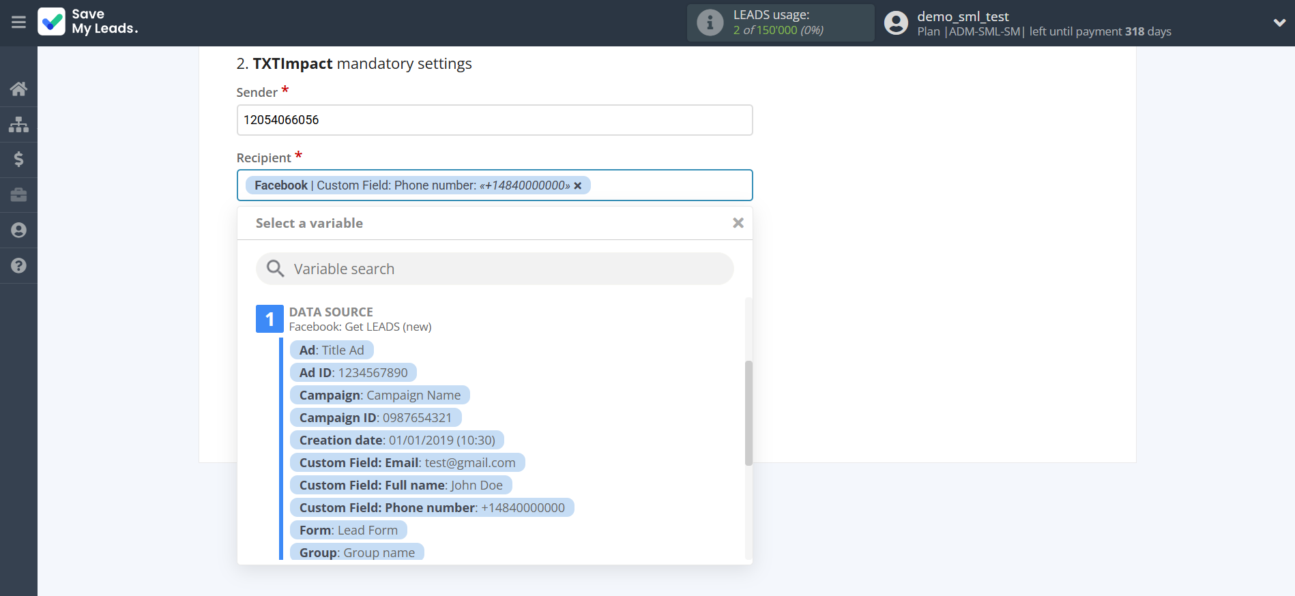This screenshot has width=1295, height=596.
Task: Open the connections sitemap sidebar icon
Action: pos(18,124)
